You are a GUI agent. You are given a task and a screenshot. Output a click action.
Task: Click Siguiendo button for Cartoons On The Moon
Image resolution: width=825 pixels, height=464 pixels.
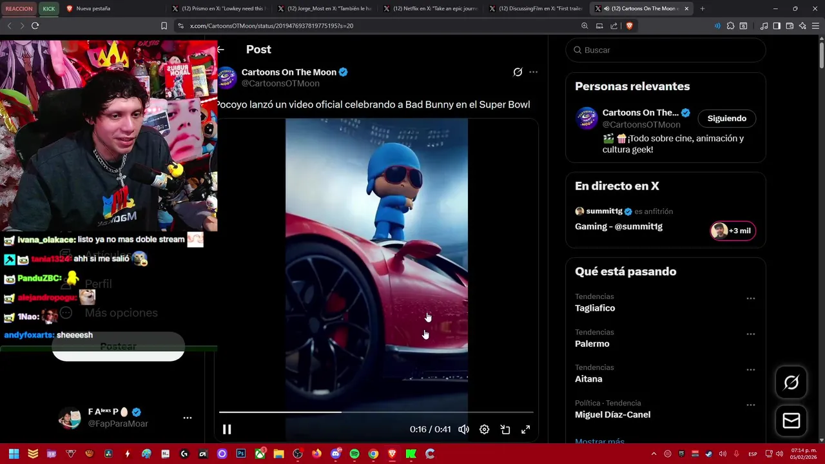pyautogui.click(x=726, y=119)
